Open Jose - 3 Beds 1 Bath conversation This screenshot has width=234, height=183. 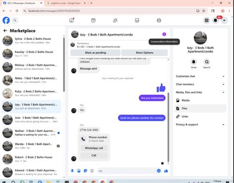[31, 119]
